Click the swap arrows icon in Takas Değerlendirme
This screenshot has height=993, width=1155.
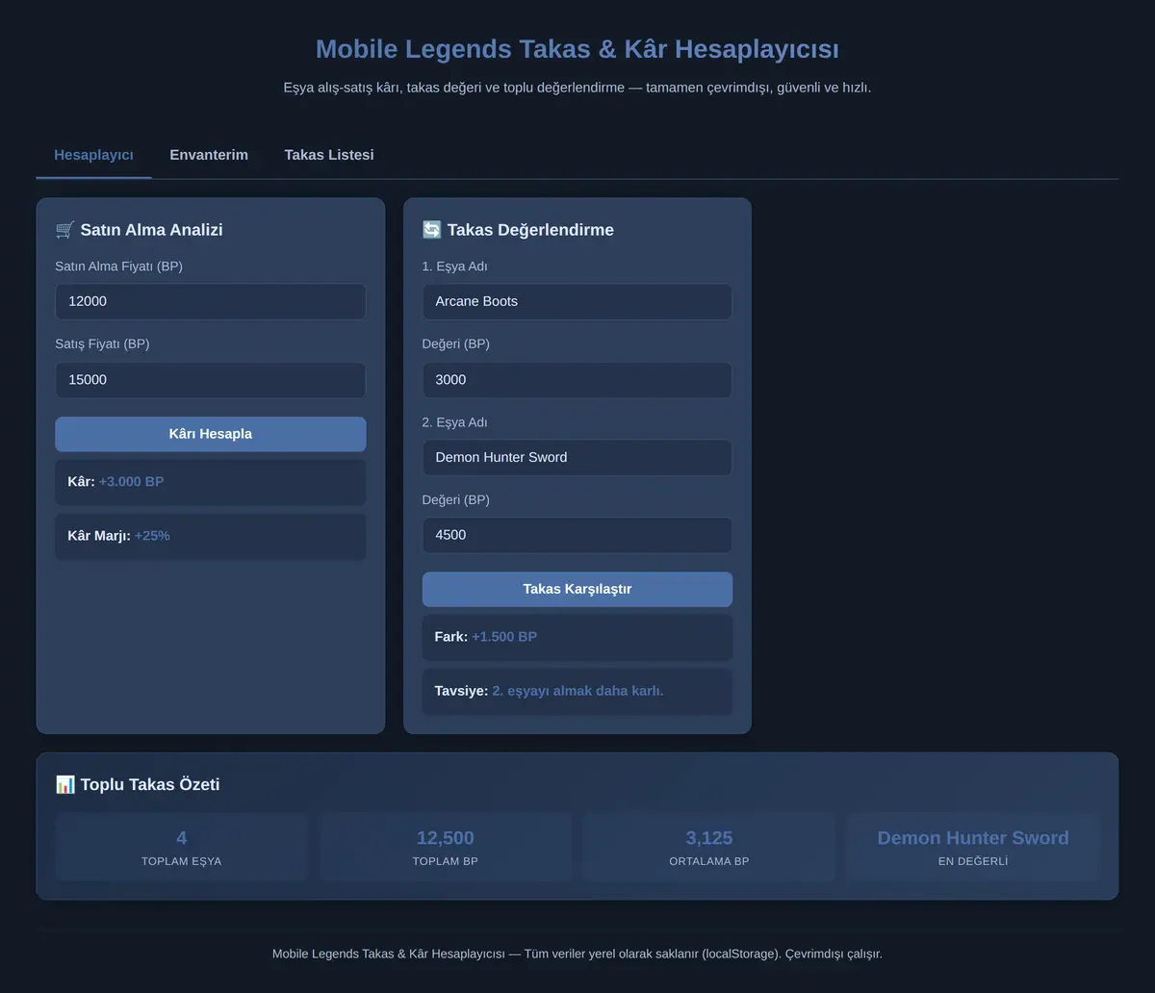(431, 229)
